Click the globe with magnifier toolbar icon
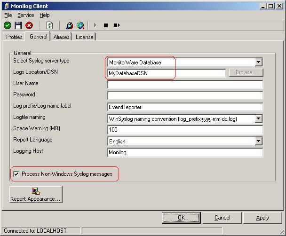Screen dimensions: 286x236 click(80, 25)
